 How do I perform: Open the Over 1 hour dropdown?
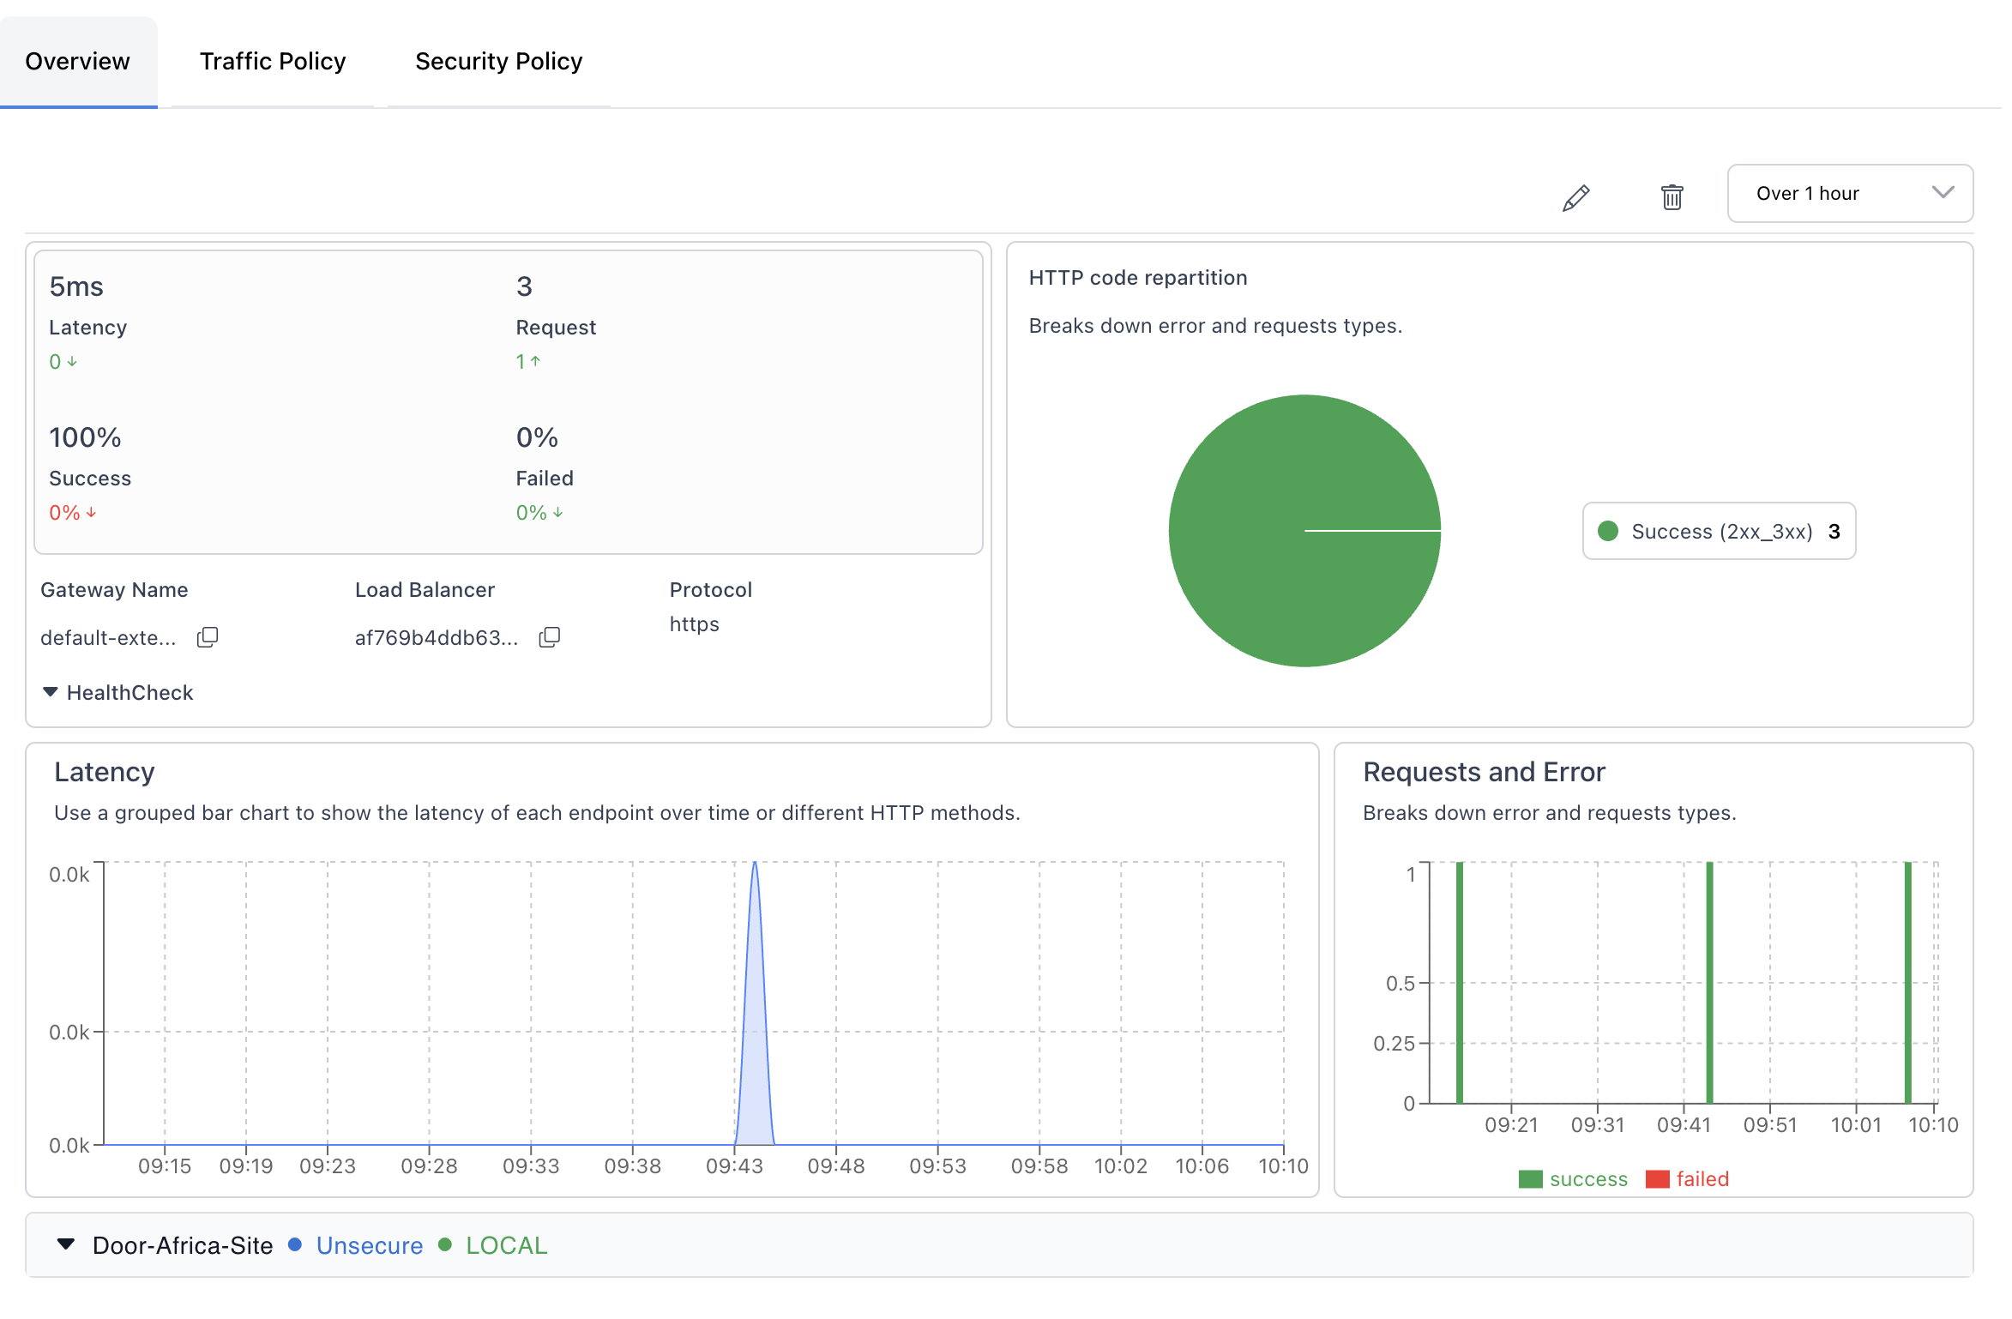pos(1849,193)
